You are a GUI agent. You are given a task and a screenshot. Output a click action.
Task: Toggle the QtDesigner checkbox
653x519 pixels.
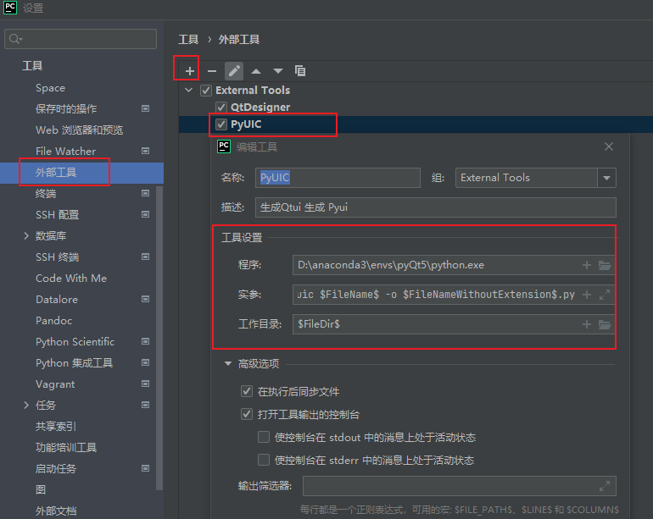click(x=221, y=108)
